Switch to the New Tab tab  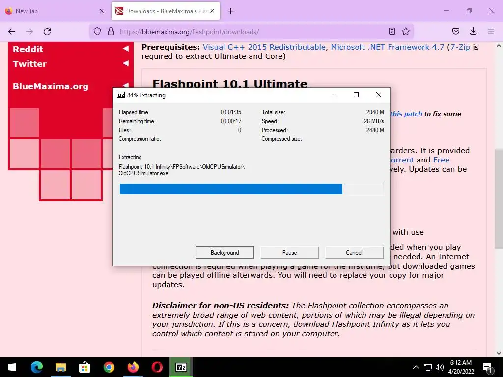click(55, 11)
